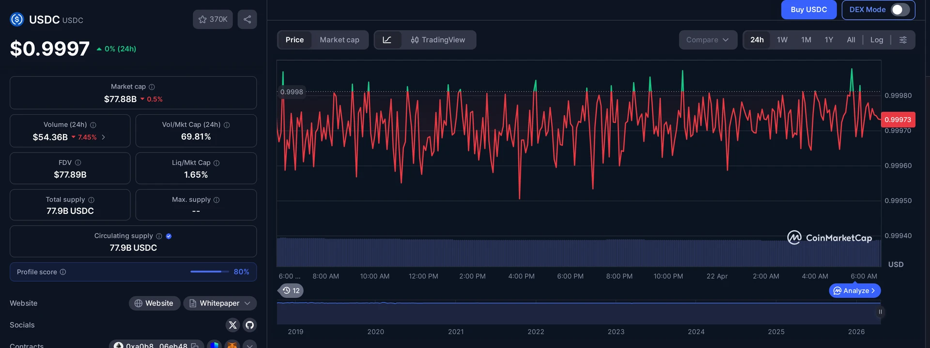Show Total supply info icon
The height and width of the screenshot is (348, 930).
coord(91,200)
